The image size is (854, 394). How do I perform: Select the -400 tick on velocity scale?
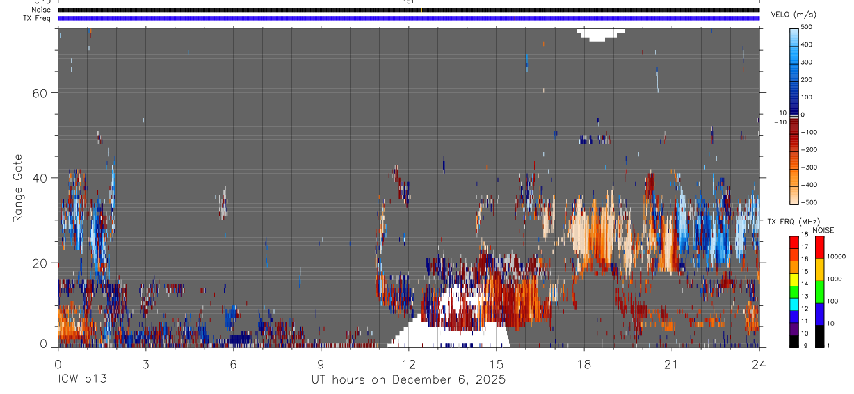click(x=809, y=185)
